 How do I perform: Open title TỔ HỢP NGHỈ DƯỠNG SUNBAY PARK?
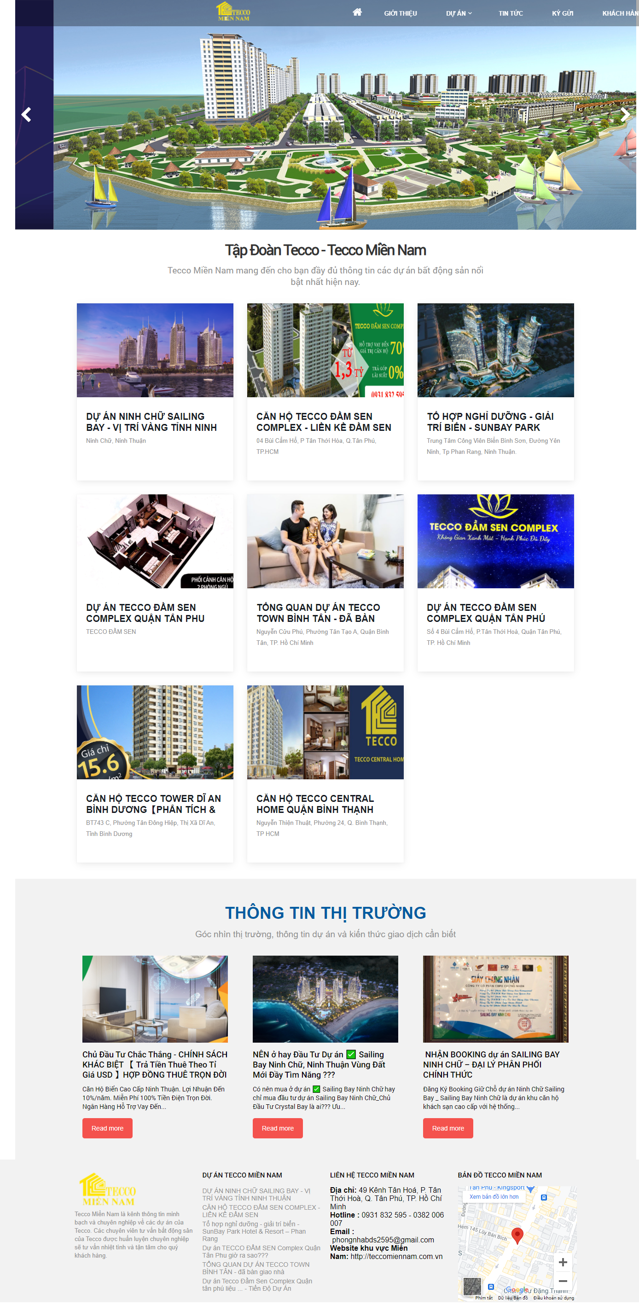[x=490, y=422]
